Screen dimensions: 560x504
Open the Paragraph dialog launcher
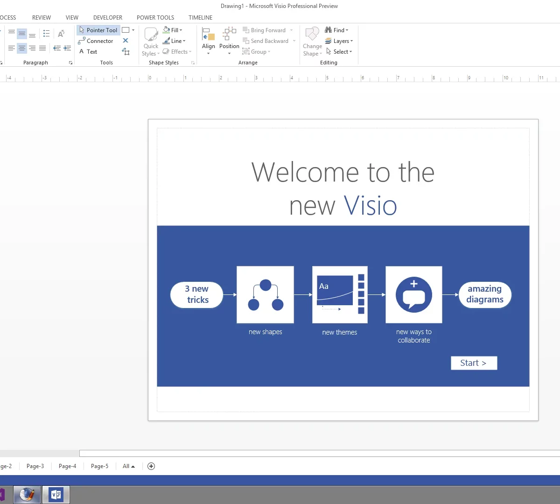pos(70,63)
